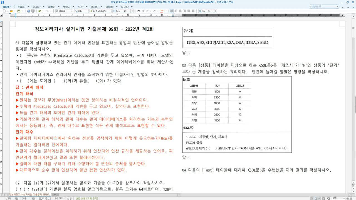The height and width of the screenshot is (200, 356).
Task: Open the 바탕글 paragraph style dropdown
Action: 72,11
